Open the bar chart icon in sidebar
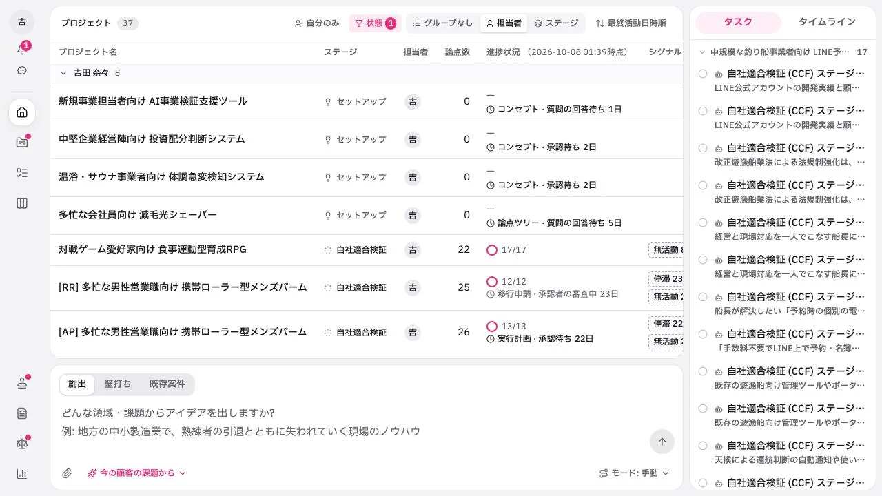Viewport: 882px width, 496px height. [x=22, y=474]
